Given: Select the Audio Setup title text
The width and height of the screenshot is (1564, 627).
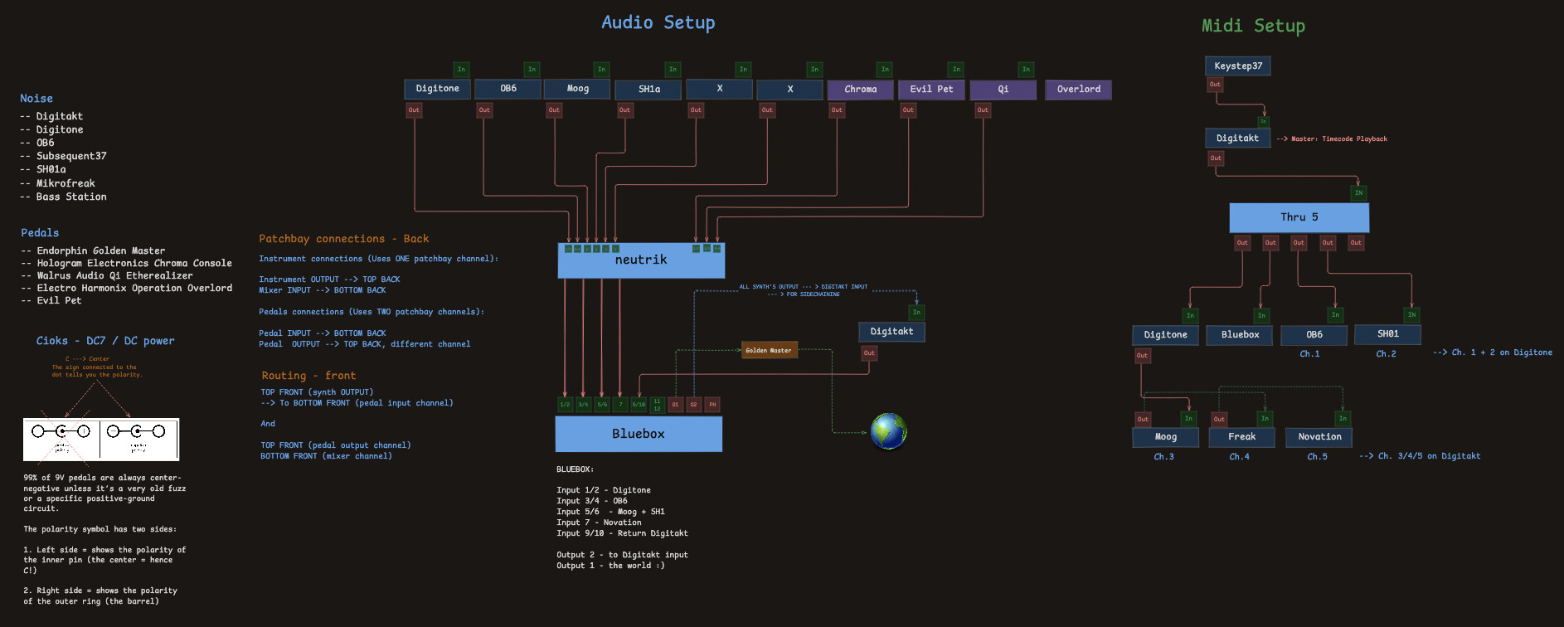Looking at the screenshot, I should point(658,23).
